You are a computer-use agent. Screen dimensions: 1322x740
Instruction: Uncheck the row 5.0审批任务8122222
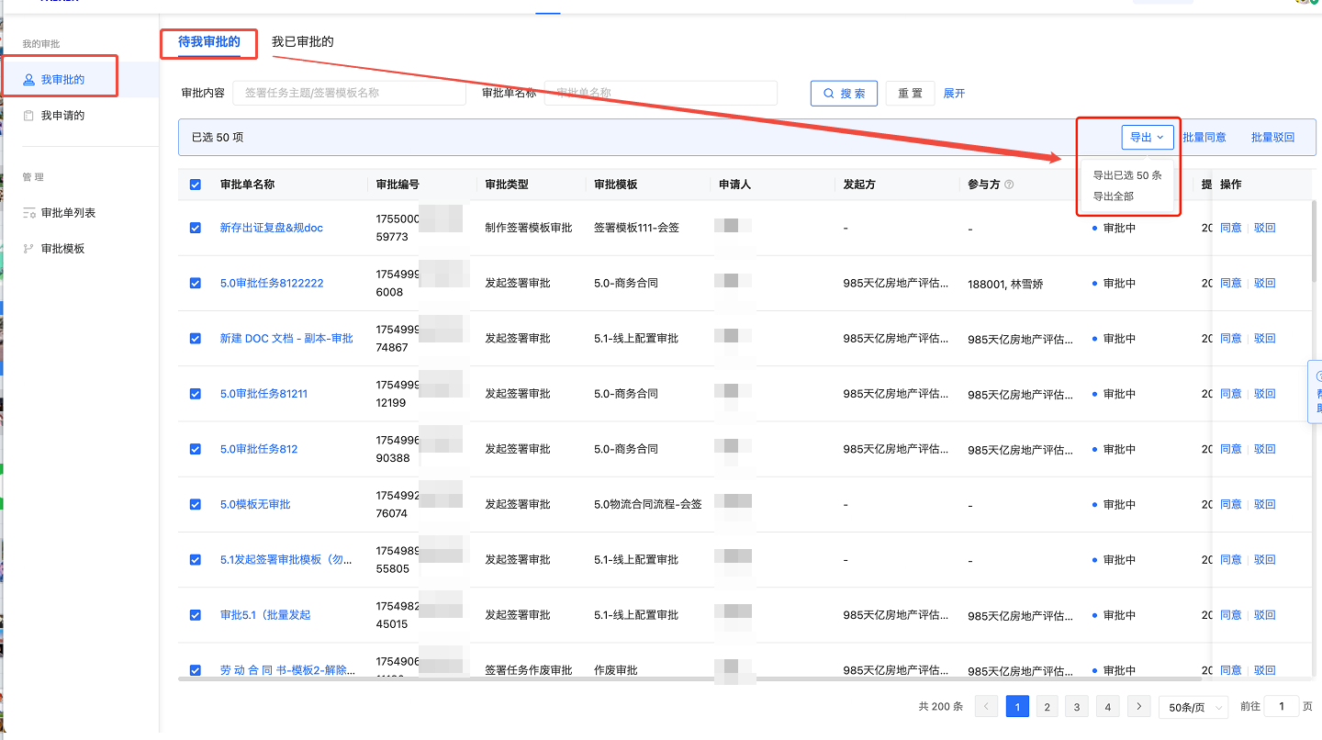click(x=196, y=283)
